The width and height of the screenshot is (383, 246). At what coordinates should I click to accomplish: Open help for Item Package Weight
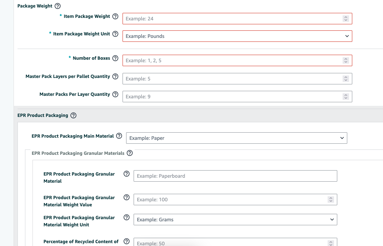(115, 16)
